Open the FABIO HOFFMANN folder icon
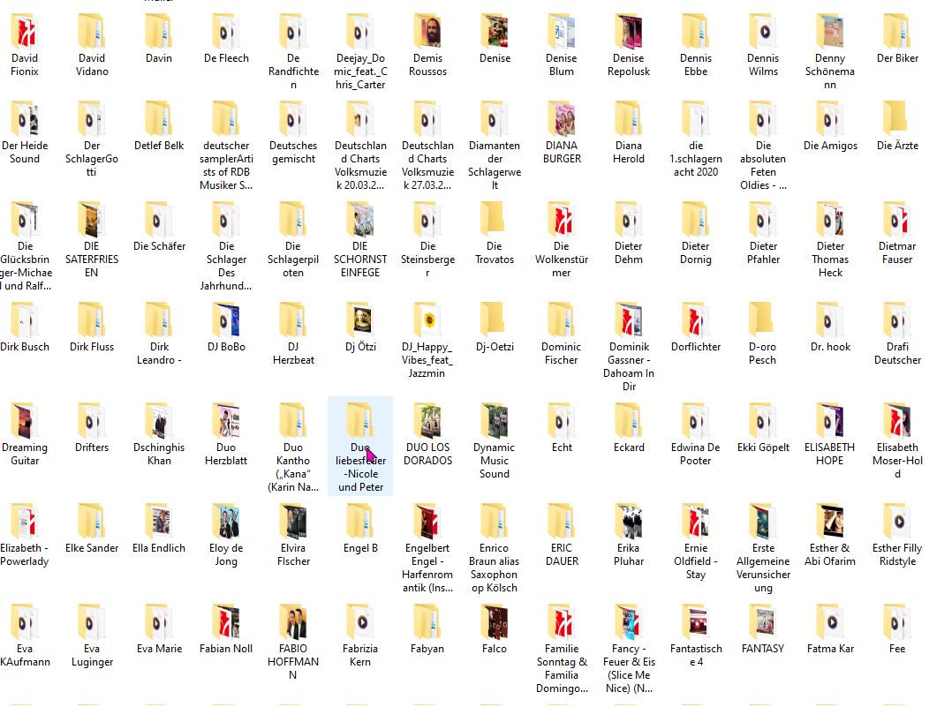 [293, 622]
